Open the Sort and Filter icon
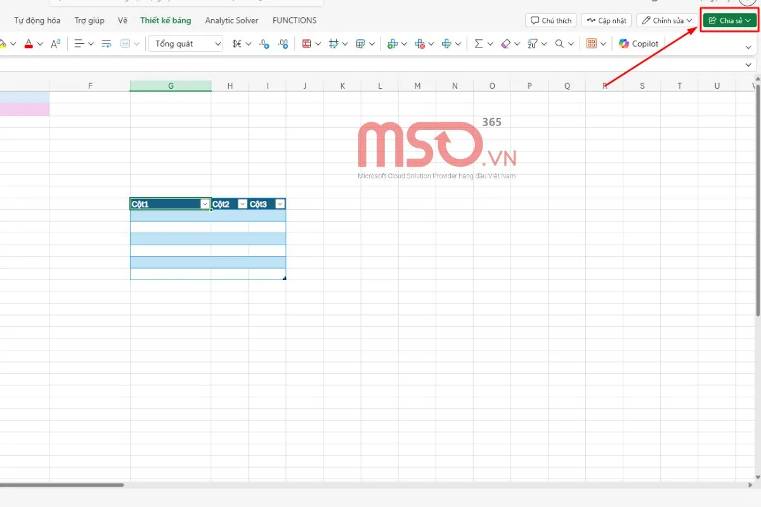 (532, 44)
